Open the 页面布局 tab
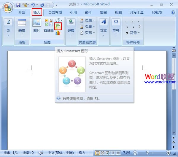Viewport: 178px width, 157px height. point(55,12)
